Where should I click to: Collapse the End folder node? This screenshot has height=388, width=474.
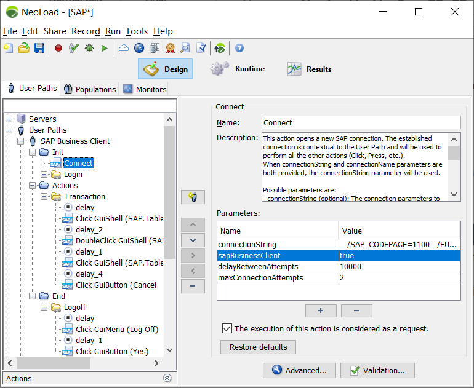33,296
